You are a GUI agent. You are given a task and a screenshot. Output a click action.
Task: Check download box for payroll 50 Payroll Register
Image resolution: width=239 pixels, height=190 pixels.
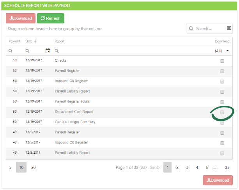(222, 71)
